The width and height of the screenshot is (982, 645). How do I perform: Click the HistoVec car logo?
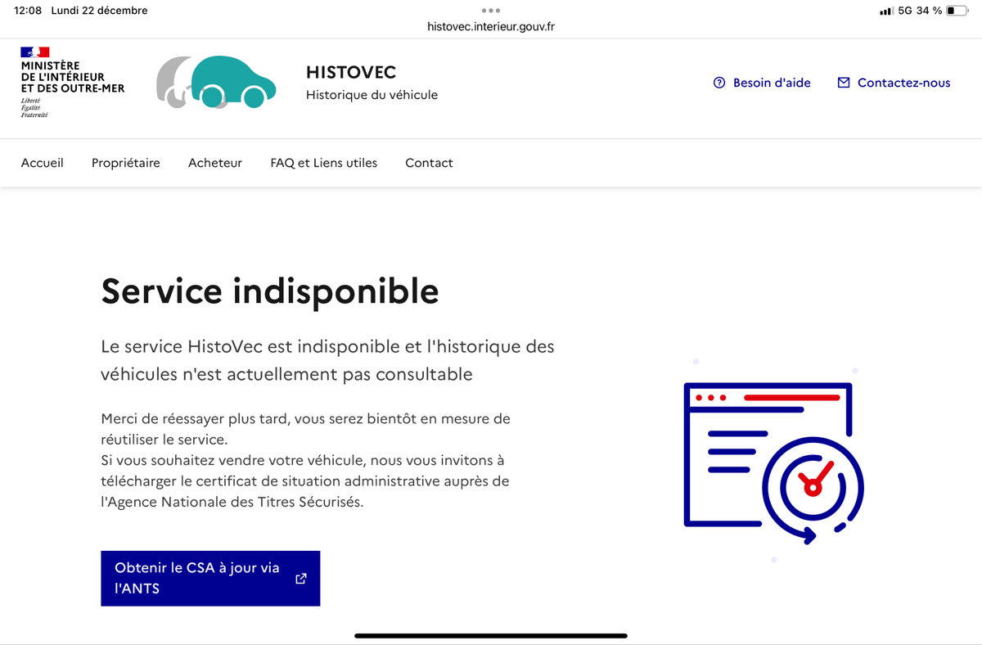click(217, 82)
